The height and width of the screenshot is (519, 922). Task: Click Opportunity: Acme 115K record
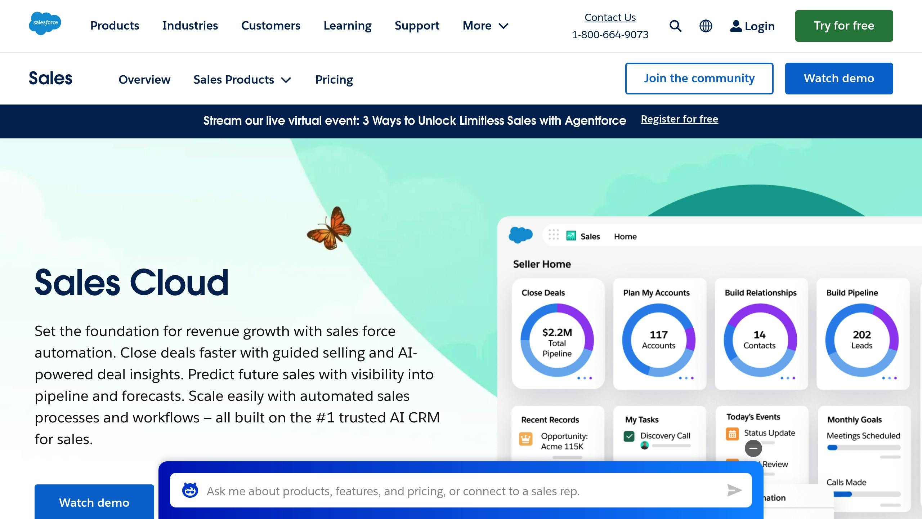coord(564,441)
